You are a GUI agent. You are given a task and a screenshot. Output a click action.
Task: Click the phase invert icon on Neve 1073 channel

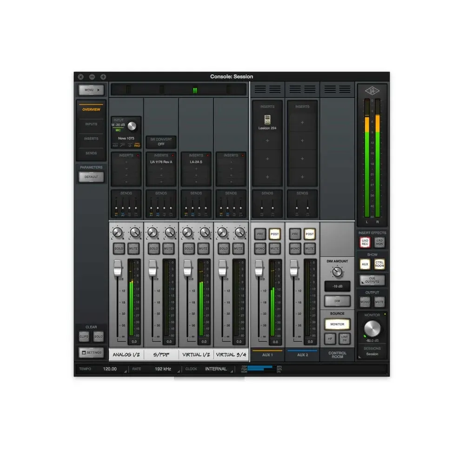point(129,146)
